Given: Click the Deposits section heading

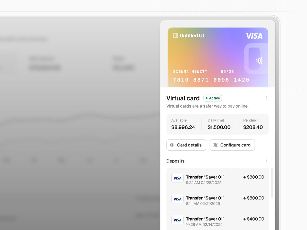Looking at the screenshot, I should [x=176, y=161].
